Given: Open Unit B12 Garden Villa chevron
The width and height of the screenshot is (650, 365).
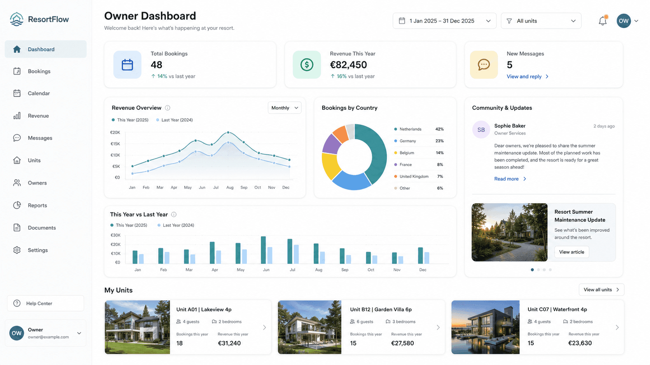Looking at the screenshot, I should (x=438, y=328).
